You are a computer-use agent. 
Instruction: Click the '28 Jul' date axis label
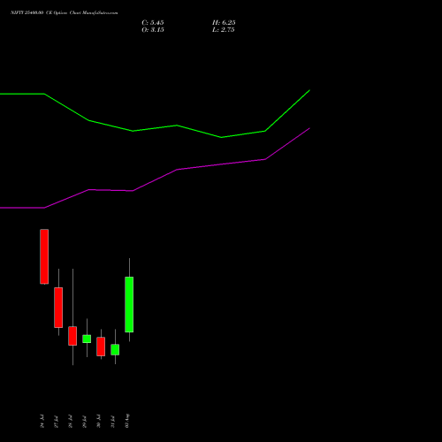tap(71, 422)
